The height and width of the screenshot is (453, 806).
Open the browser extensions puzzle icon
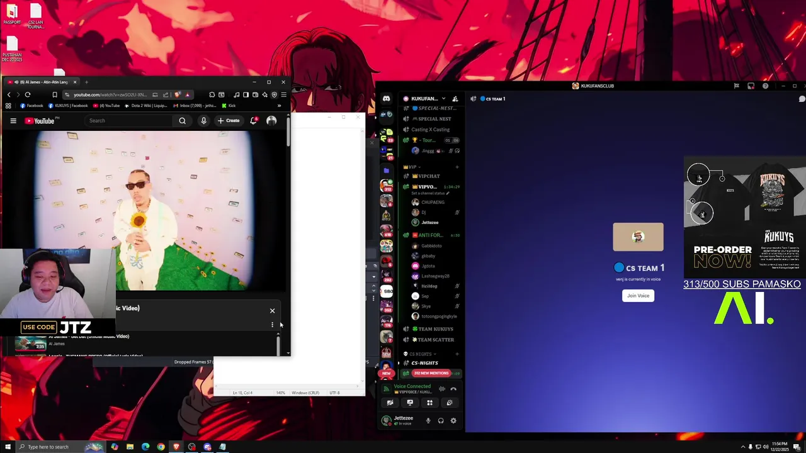point(212,94)
